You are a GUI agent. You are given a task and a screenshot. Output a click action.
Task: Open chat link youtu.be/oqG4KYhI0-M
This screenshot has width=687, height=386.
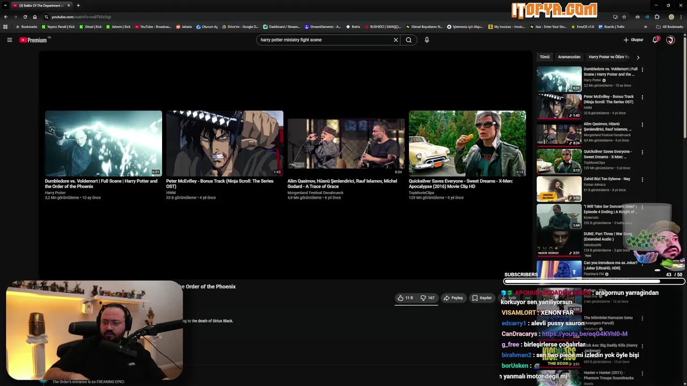click(x=584, y=333)
